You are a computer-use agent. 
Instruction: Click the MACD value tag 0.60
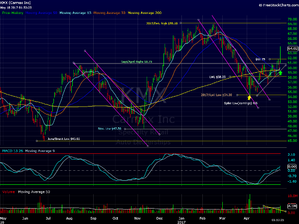(292, 166)
